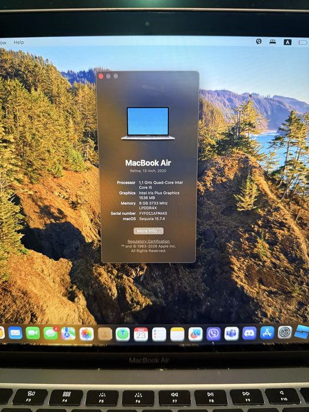Open the input source A menu

coord(287,42)
